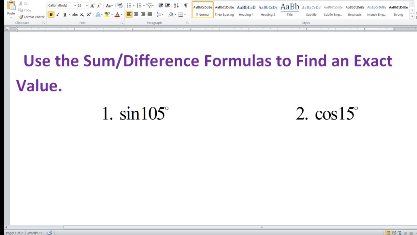Grow the font with the large A icon
The height and width of the screenshot is (235, 417).
pos(93,6)
